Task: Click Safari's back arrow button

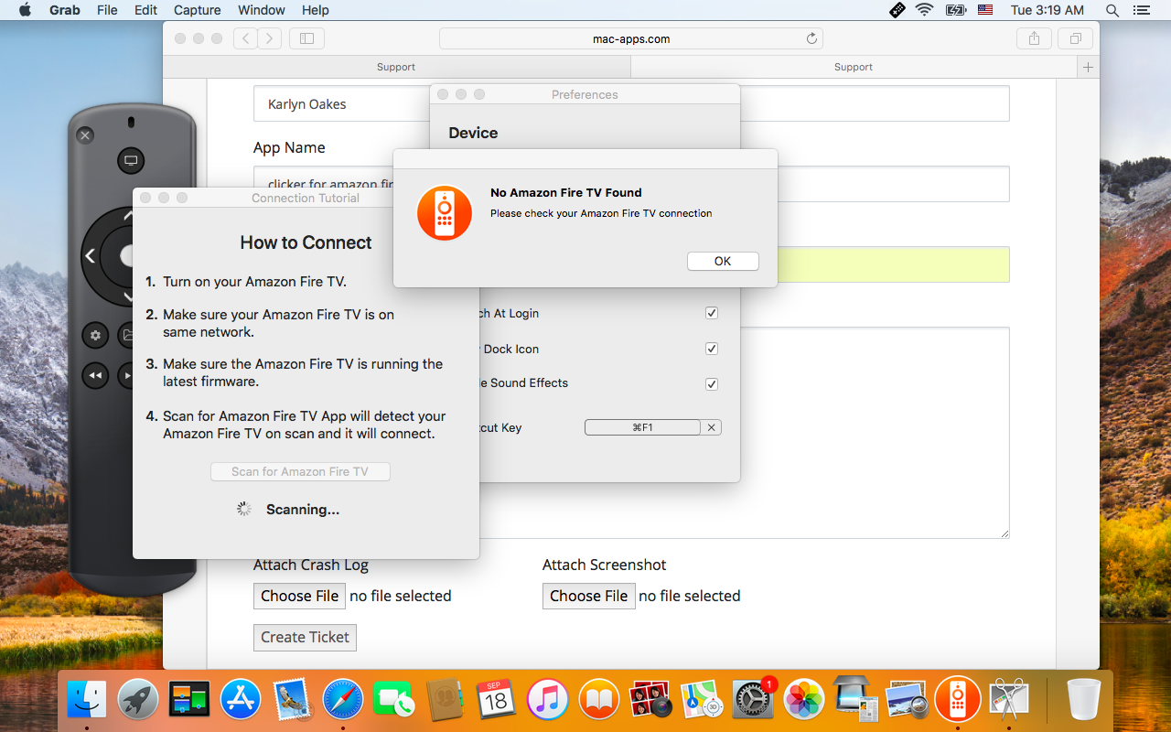Action: 245,38
